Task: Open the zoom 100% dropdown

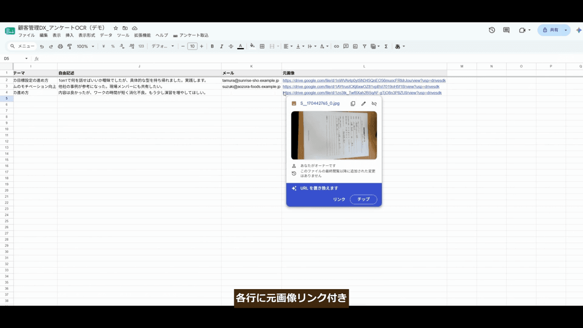Action: pyautogui.click(x=85, y=47)
